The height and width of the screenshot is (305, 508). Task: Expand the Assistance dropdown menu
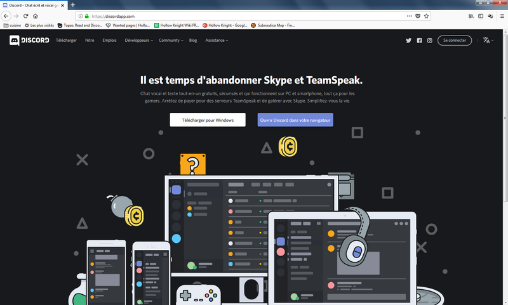[x=217, y=41]
